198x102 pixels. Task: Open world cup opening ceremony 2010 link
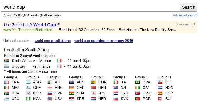(104, 41)
